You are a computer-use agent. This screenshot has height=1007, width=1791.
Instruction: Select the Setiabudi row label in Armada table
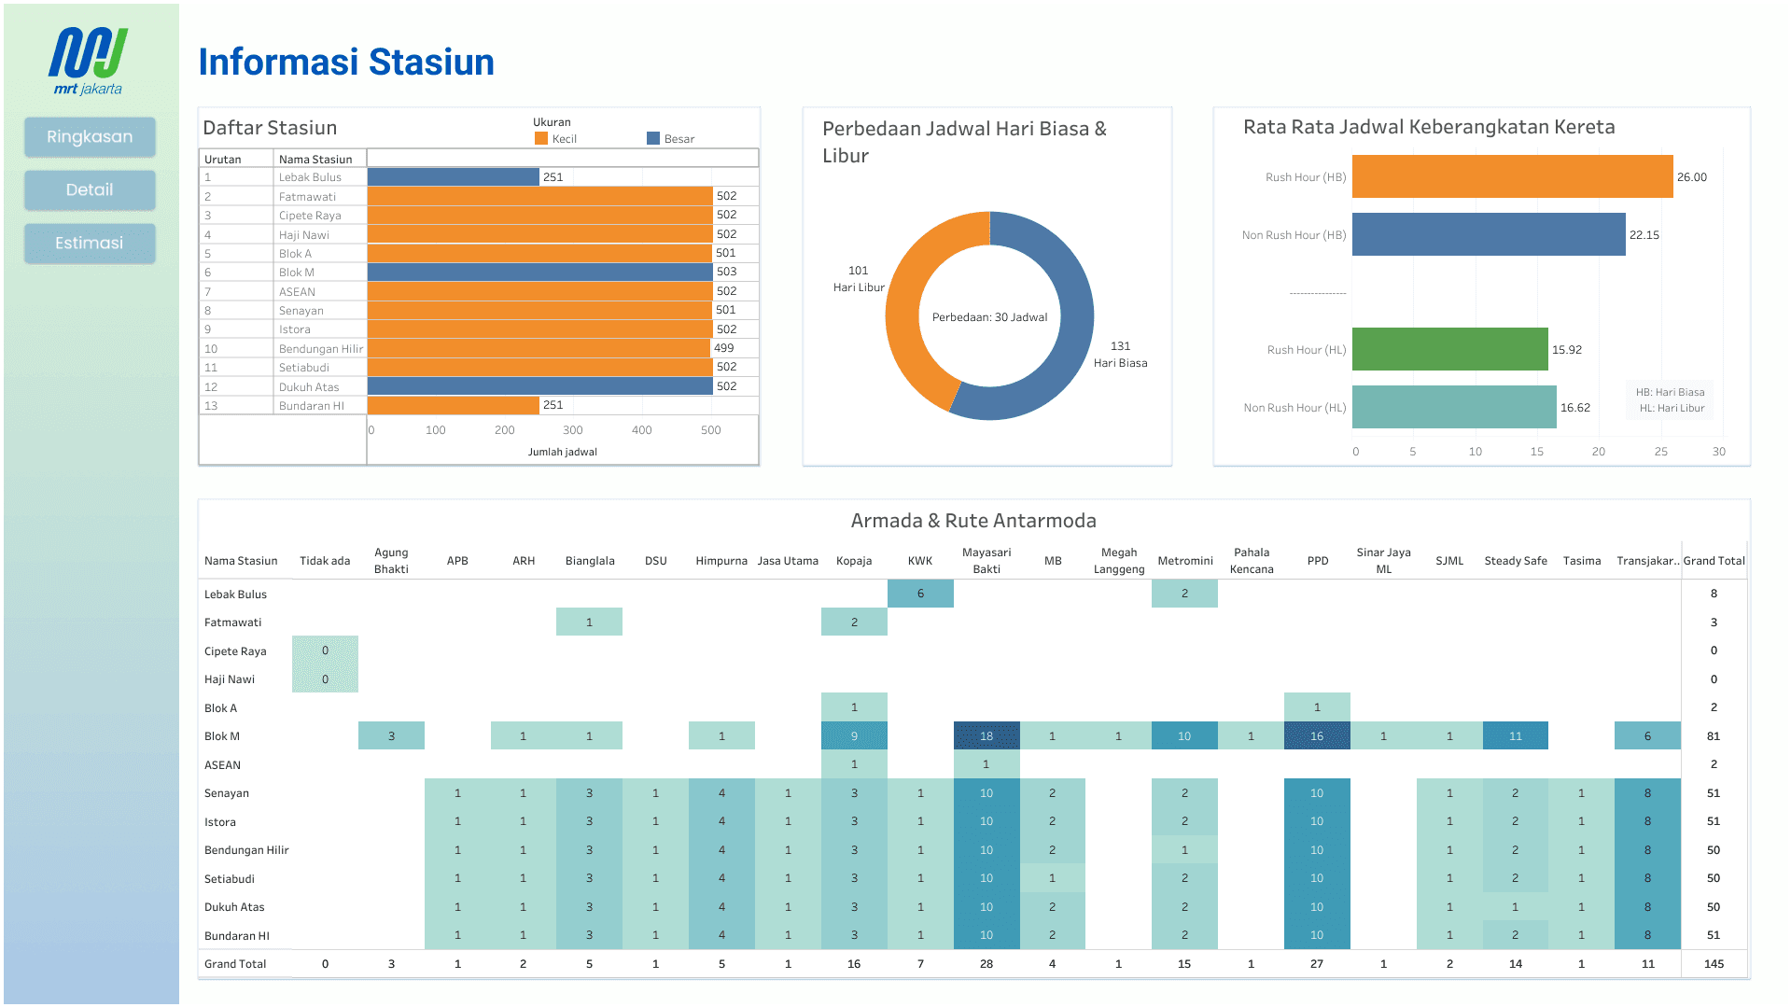tap(230, 879)
